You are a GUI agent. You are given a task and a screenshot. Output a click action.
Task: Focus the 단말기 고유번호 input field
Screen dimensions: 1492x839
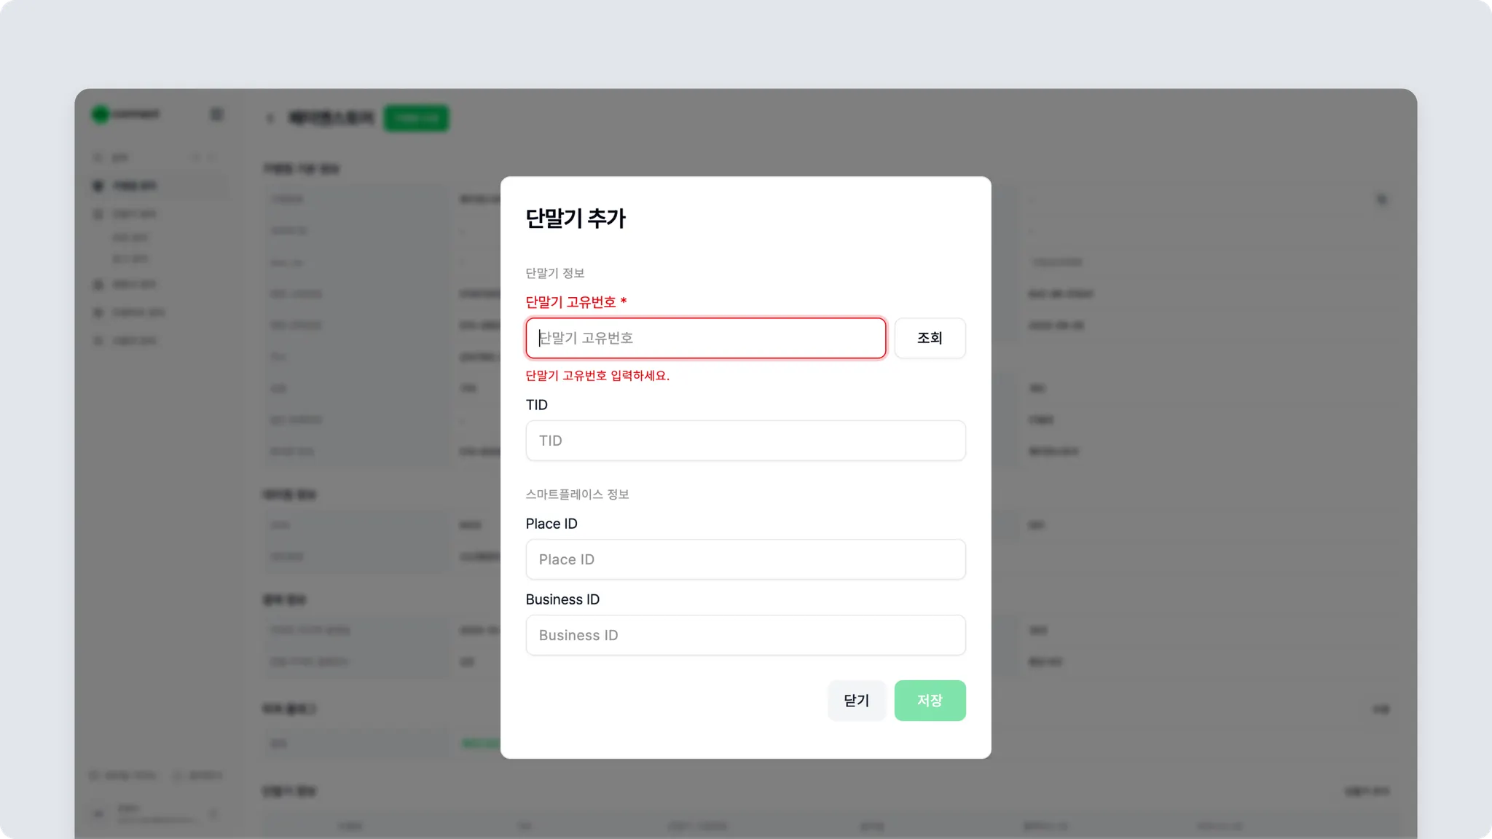coord(705,338)
